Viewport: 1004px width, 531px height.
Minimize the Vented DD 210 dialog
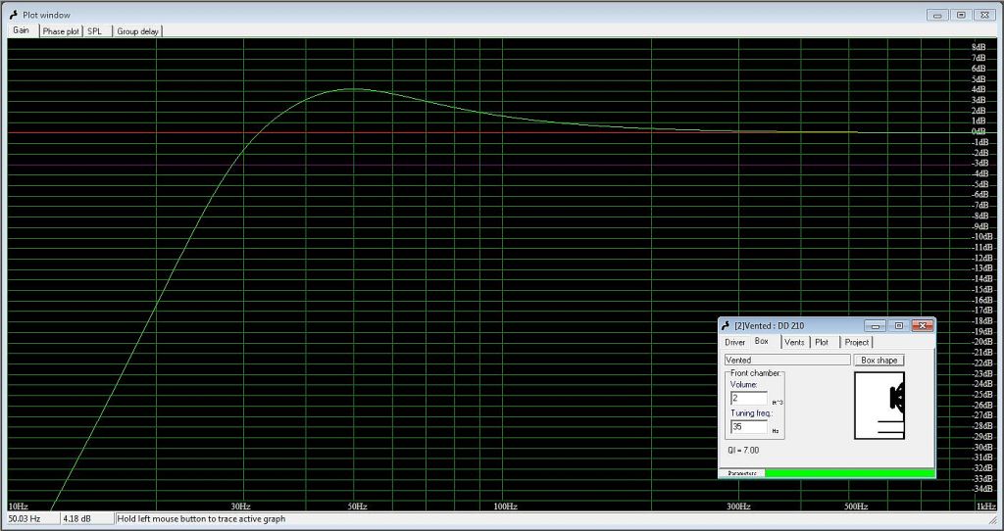(877, 325)
